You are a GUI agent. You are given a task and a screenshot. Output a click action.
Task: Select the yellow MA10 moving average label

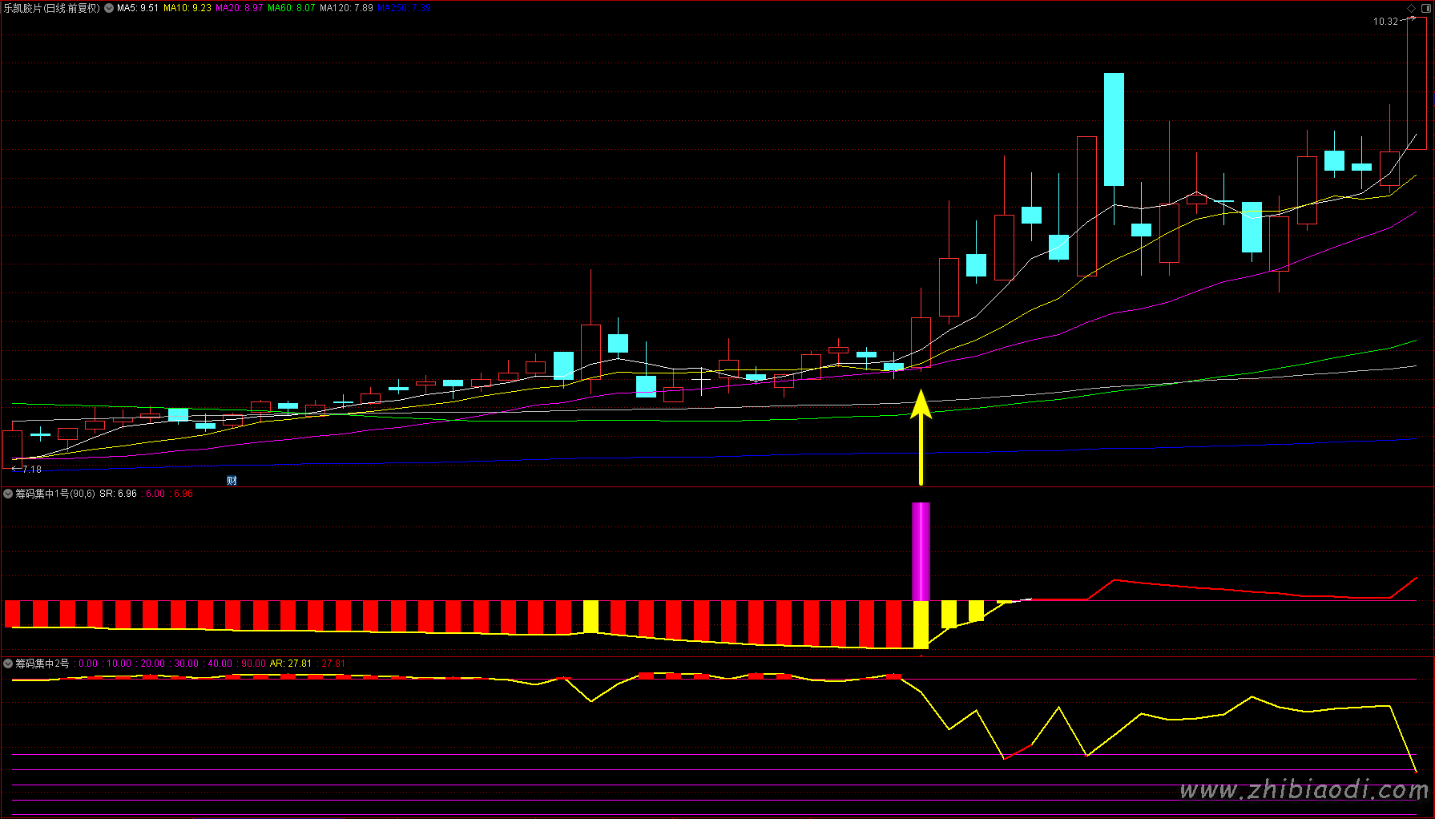187,8
